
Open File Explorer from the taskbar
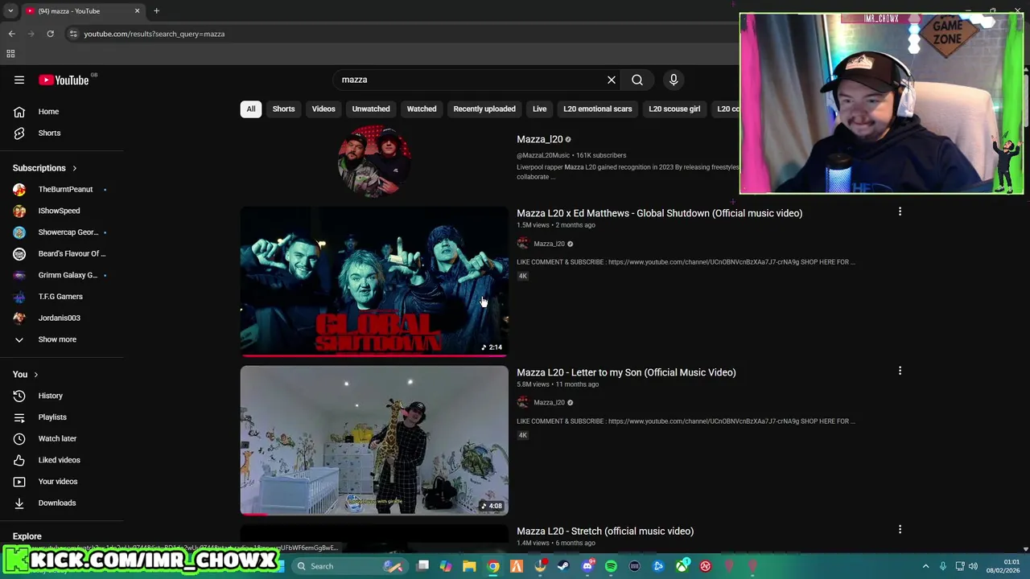tap(469, 566)
